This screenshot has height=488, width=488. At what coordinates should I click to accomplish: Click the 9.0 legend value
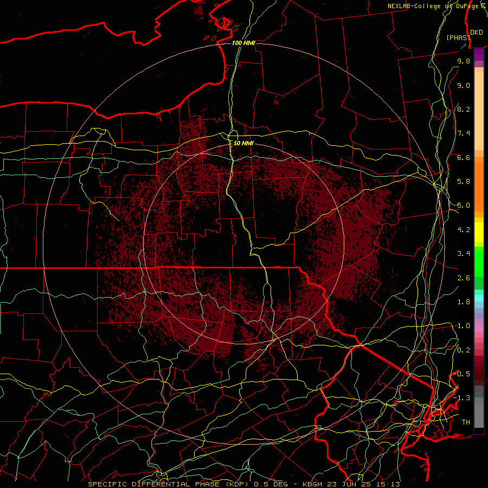pyautogui.click(x=464, y=85)
